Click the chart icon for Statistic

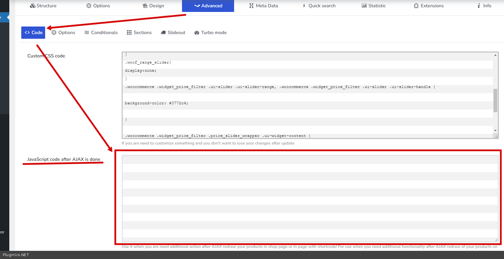[364, 6]
